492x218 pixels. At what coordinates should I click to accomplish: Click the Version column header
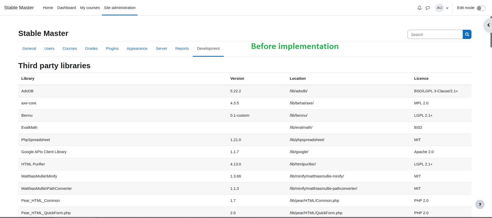click(237, 78)
